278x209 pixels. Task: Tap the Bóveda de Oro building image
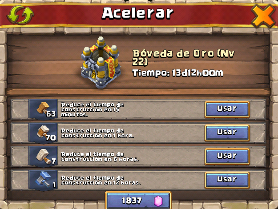click(101, 62)
